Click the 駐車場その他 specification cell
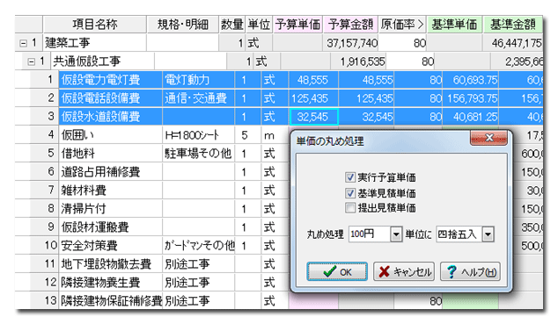This screenshot has width=558, height=324. [199, 154]
